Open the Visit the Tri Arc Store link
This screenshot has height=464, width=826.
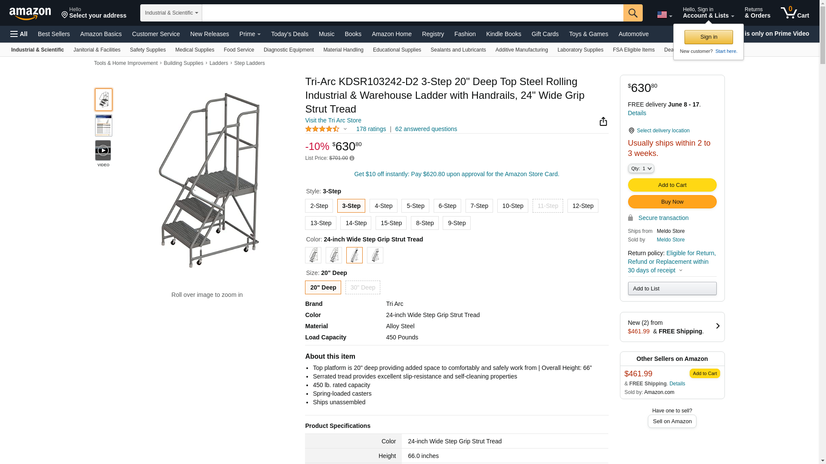pos(333,120)
